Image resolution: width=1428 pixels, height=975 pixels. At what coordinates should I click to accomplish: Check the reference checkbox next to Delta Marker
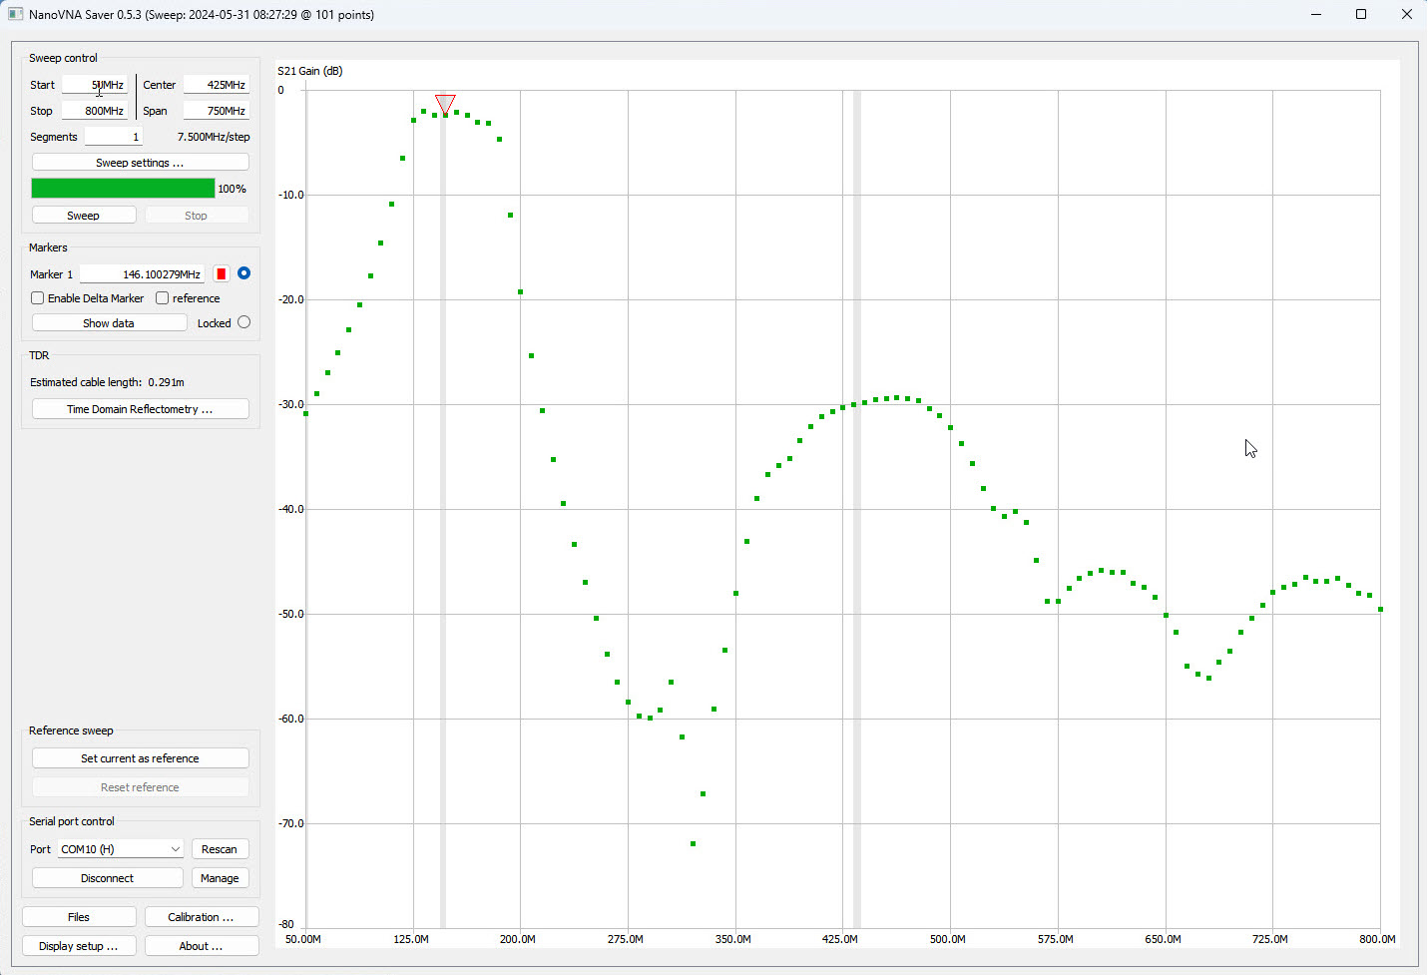[162, 297]
